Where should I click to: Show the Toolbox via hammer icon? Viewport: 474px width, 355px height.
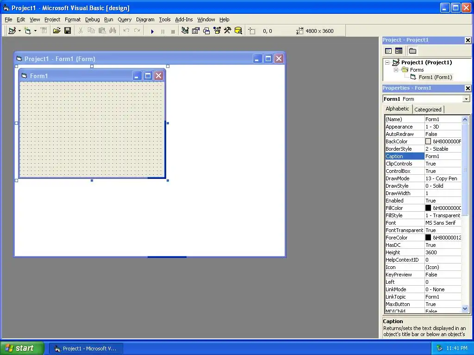228,31
